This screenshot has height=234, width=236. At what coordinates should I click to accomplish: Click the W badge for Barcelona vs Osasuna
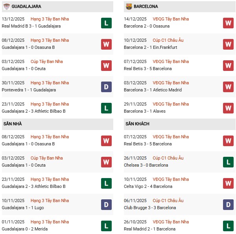(228, 23)
